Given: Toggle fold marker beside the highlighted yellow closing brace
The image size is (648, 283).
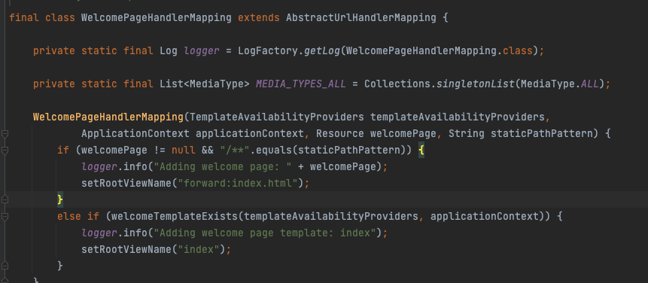Looking at the screenshot, I should [5, 200].
